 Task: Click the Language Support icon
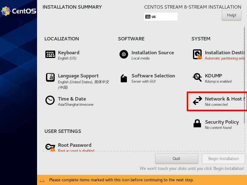coord(50,77)
